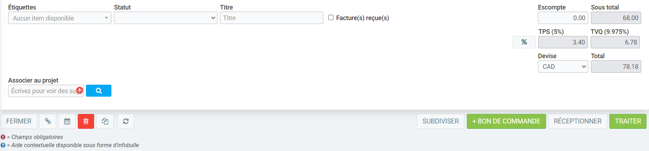
Task: Open the calendar icon button
Action: (x=67, y=121)
